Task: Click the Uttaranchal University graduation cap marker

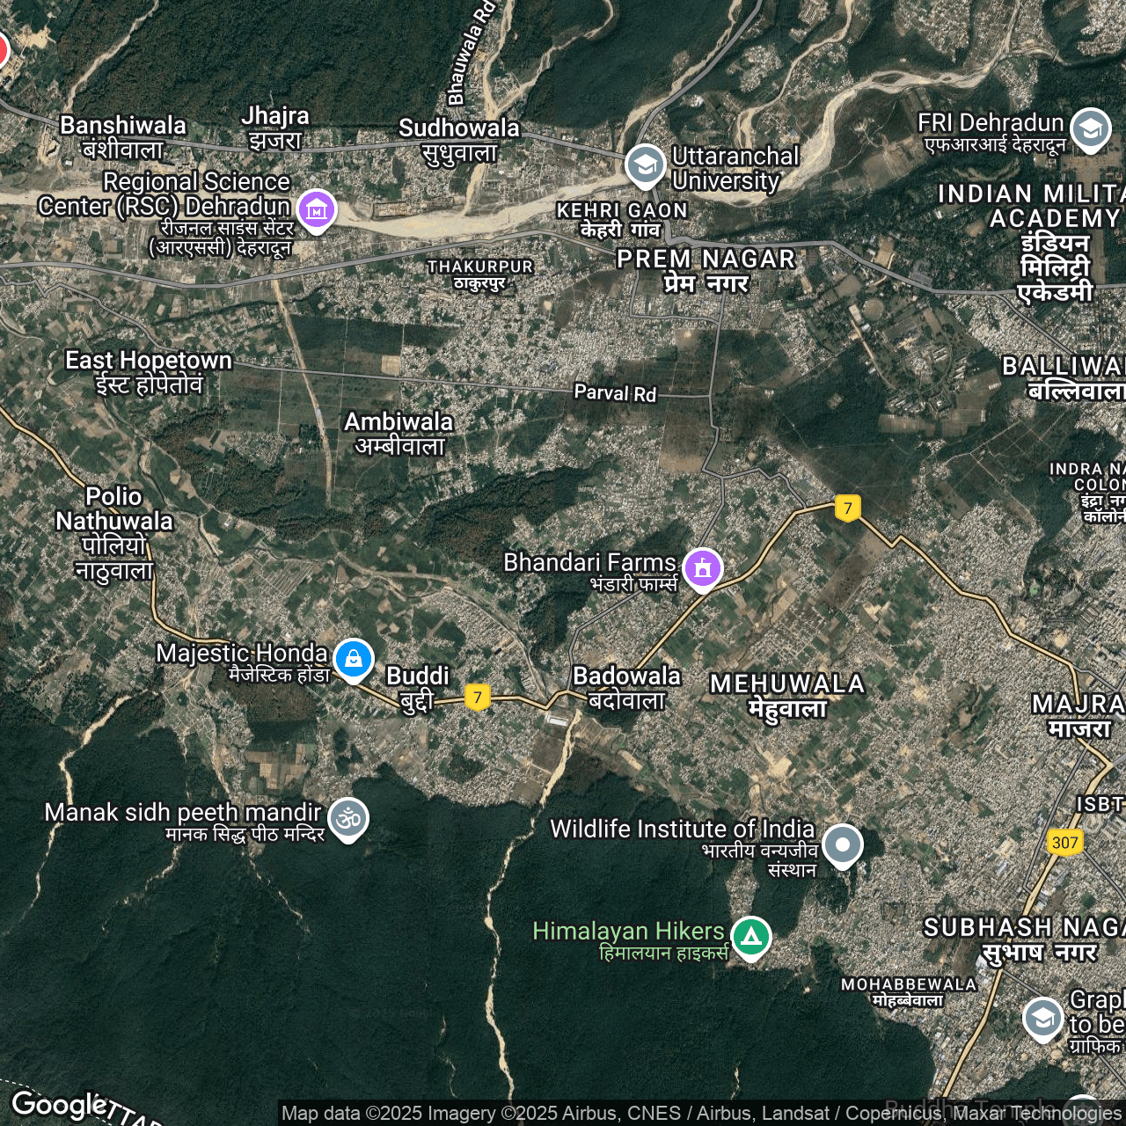Action: [645, 165]
